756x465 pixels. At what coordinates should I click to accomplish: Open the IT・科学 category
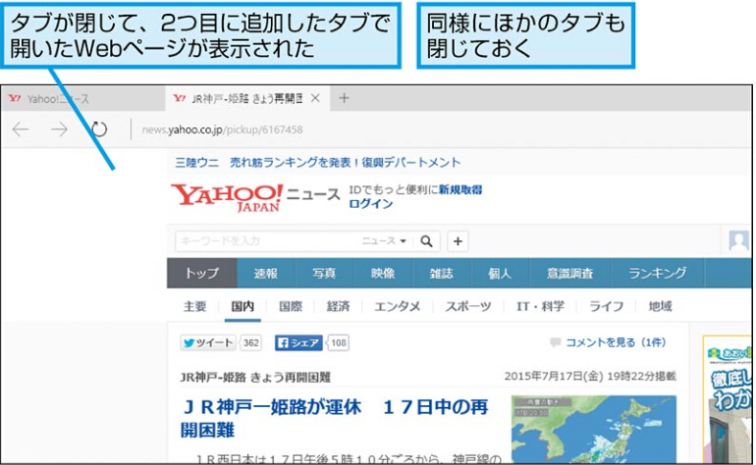pyautogui.click(x=540, y=306)
